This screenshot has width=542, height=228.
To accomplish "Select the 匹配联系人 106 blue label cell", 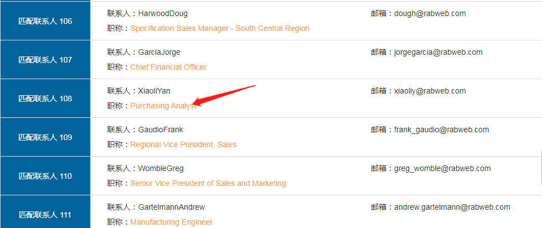I will [45, 21].
